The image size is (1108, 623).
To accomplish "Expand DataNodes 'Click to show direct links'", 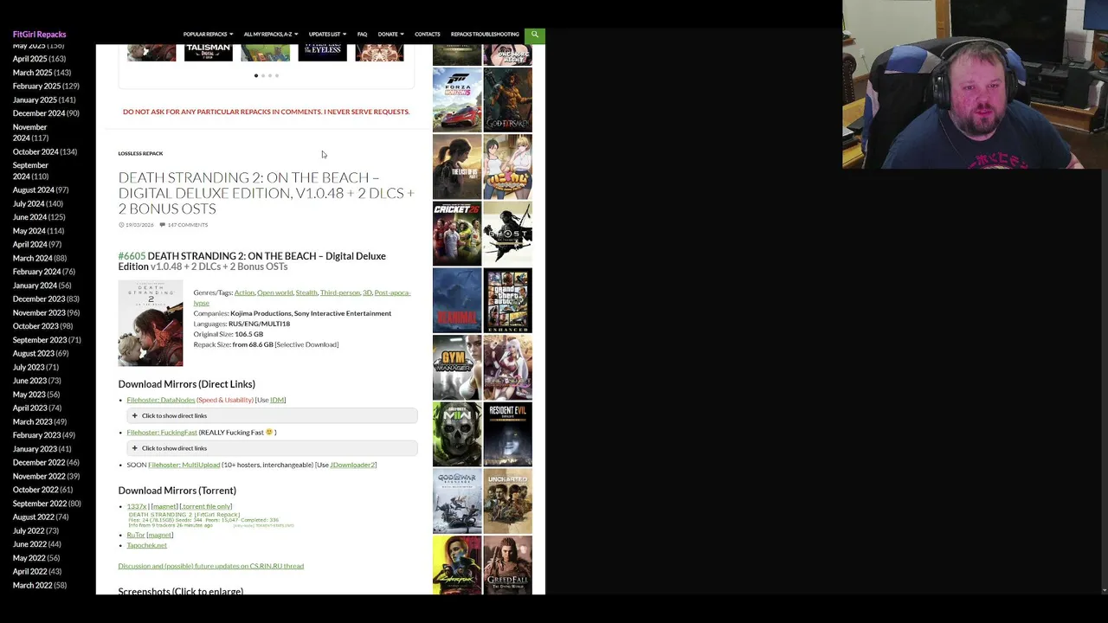I will (272, 416).
